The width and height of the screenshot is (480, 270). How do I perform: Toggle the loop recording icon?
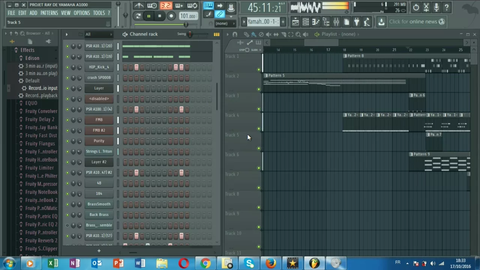click(192, 6)
